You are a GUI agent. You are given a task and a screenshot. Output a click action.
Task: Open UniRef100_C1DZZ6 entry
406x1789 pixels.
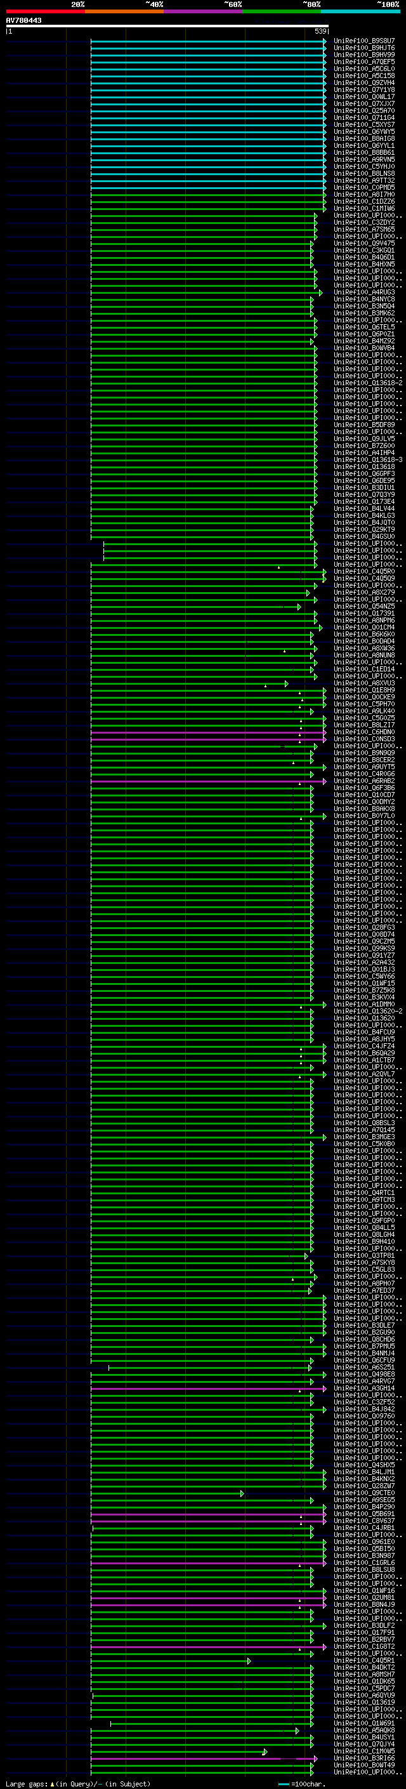point(364,201)
